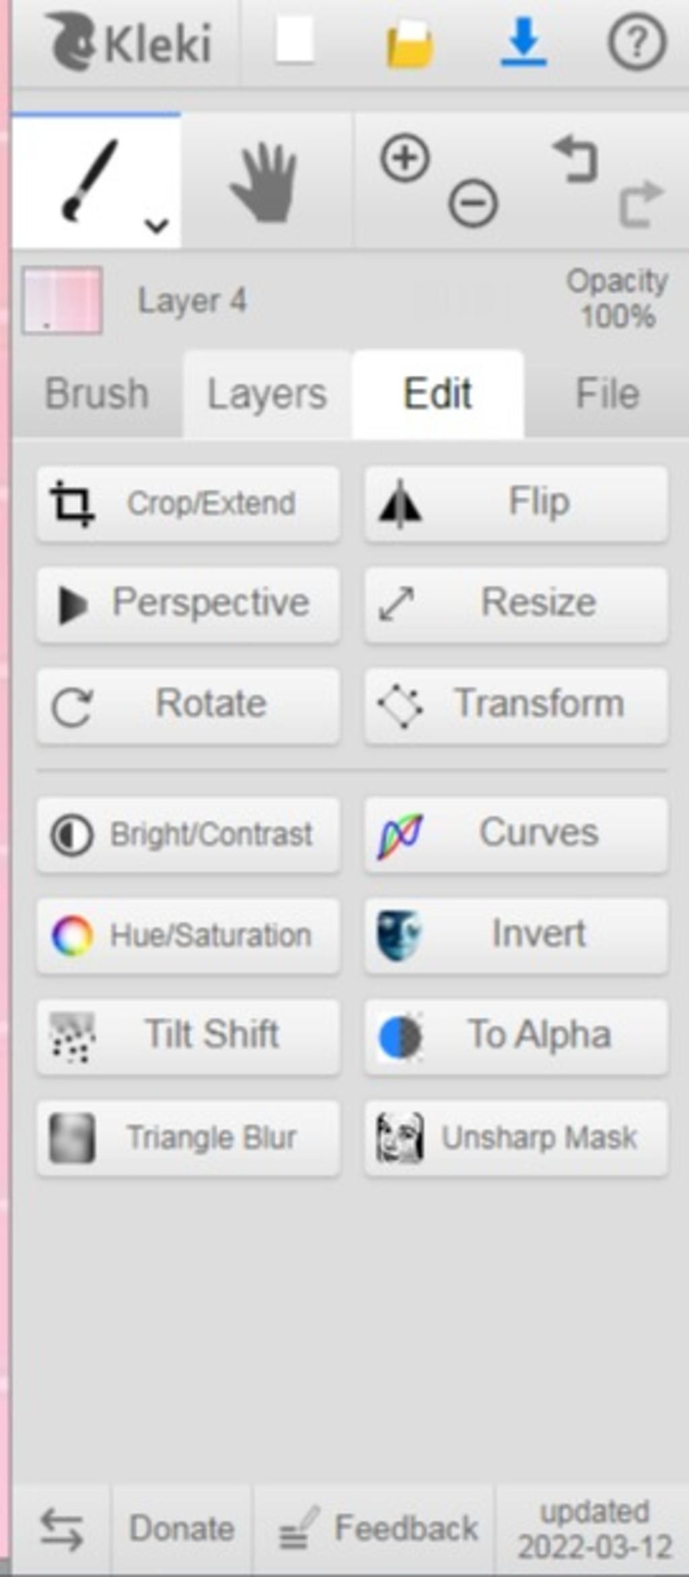Open the help question mark icon
This screenshot has height=1577, width=689.
pyautogui.click(x=637, y=43)
